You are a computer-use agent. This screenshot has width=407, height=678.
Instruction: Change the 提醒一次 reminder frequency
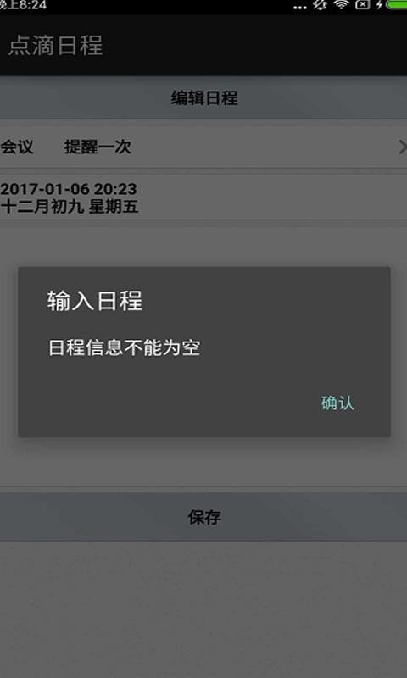[98, 147]
